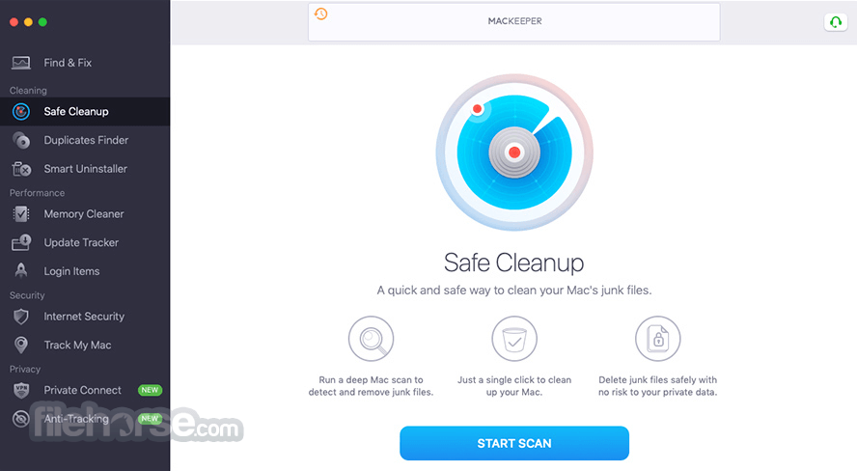Open Track My Mac location pin
Viewport: 857px width, 471px height.
[x=21, y=345]
